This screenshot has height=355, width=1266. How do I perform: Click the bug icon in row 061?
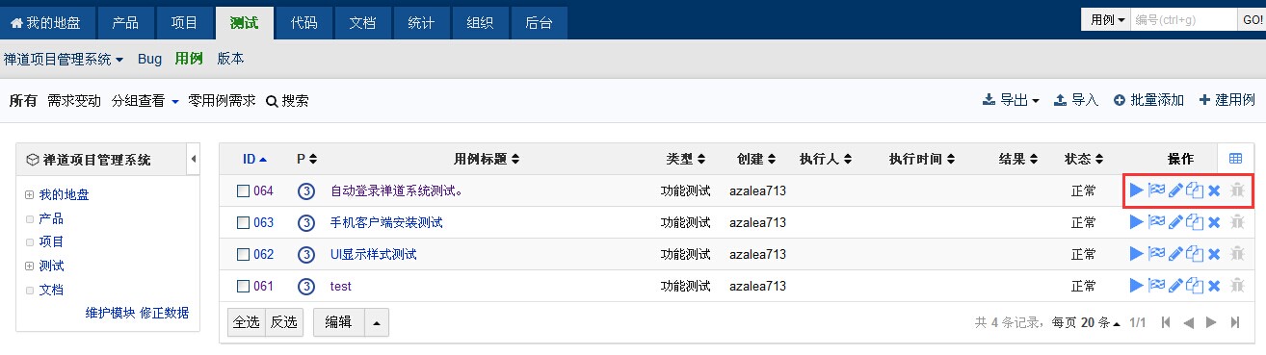1238,286
